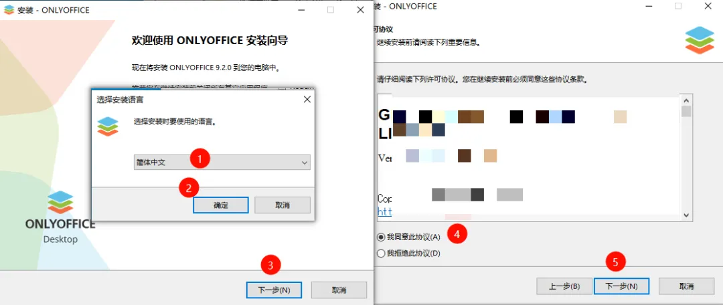Minimize the welcome wizard window
This screenshot has width=723, height=305.
(301, 9)
